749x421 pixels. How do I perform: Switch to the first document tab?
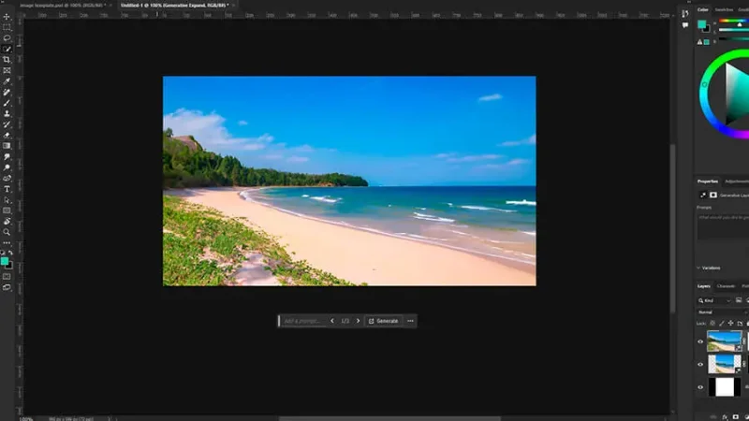[x=62, y=6]
